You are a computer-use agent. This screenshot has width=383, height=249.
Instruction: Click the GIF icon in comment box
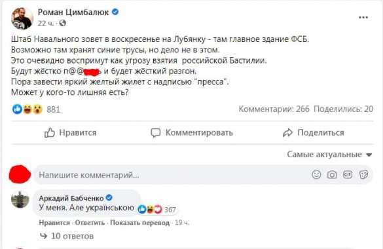(x=348, y=174)
